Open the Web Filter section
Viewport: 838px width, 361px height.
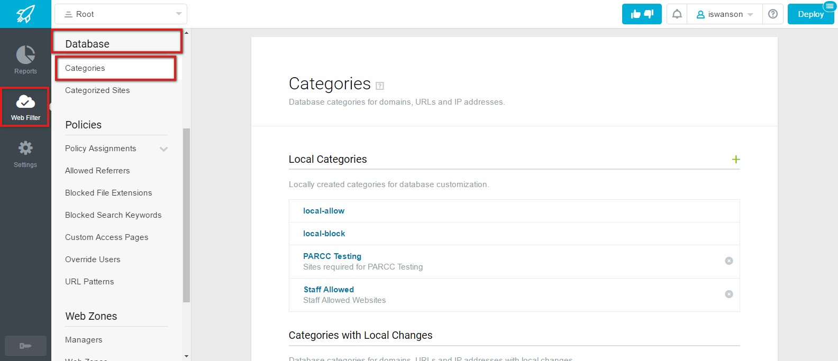[25, 107]
